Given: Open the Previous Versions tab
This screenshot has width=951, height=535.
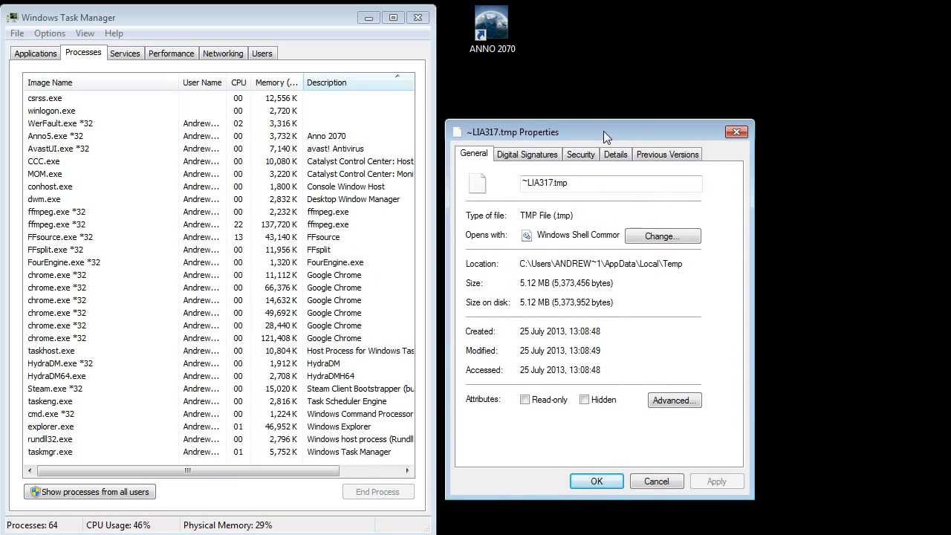Looking at the screenshot, I should (667, 155).
